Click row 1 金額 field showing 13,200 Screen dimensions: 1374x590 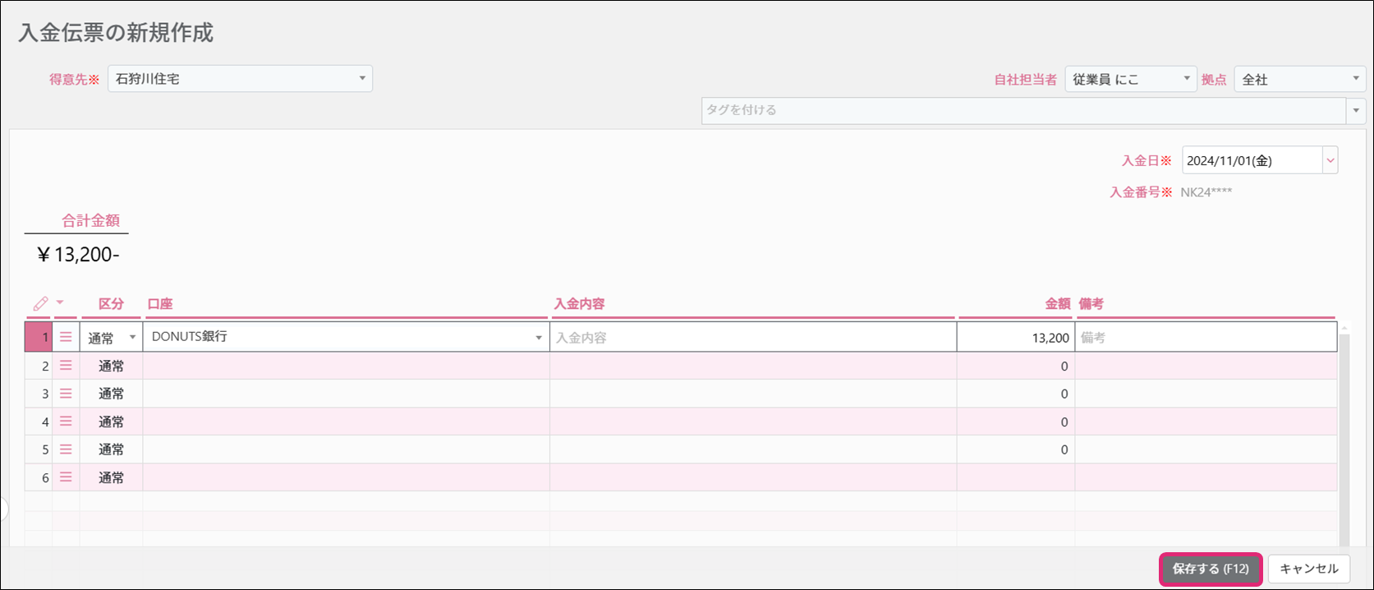click(x=1016, y=338)
